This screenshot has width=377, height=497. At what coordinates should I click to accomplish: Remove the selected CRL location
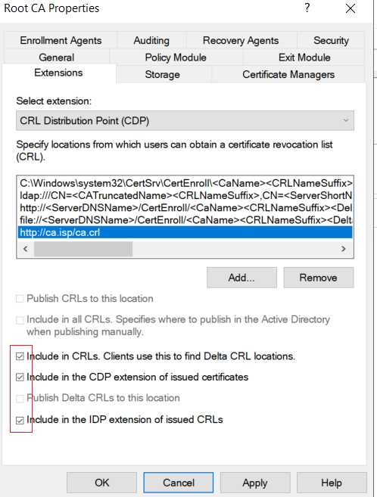[319, 278]
